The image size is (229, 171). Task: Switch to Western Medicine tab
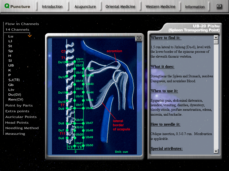point(160,7)
